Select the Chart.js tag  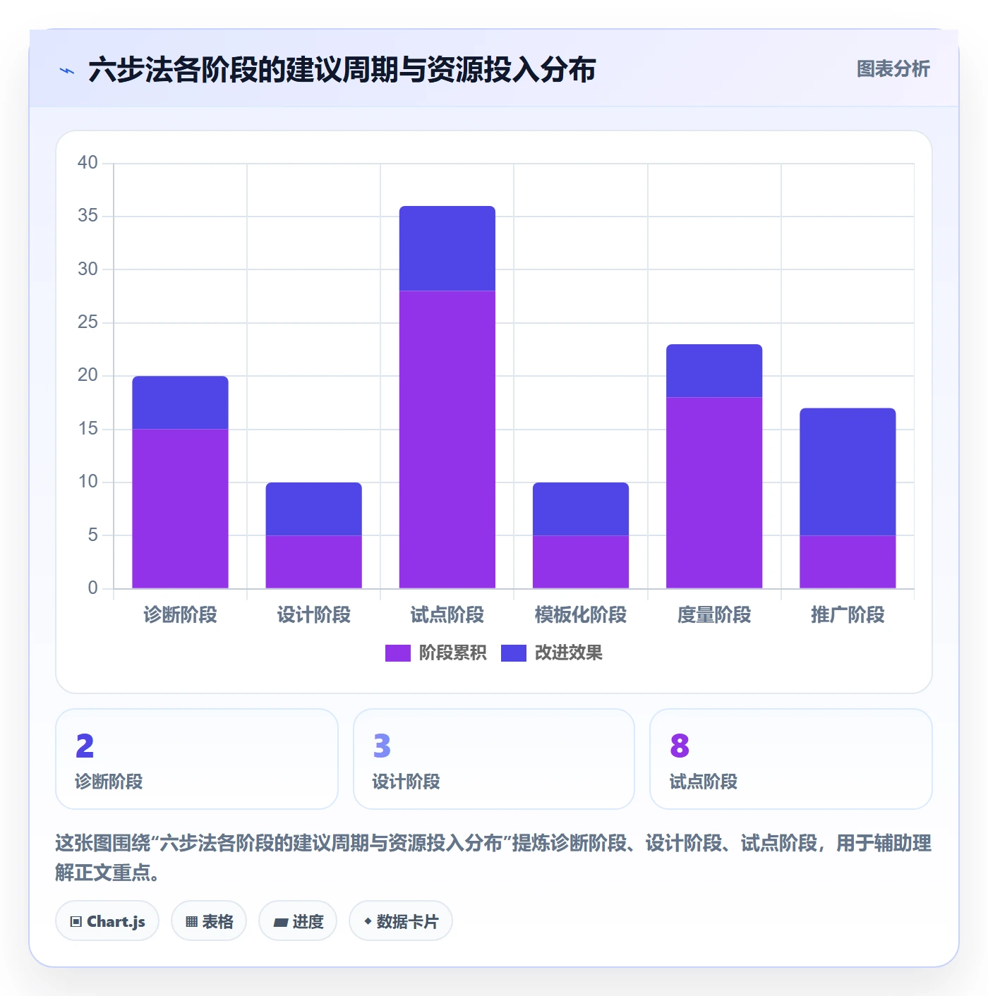(107, 921)
